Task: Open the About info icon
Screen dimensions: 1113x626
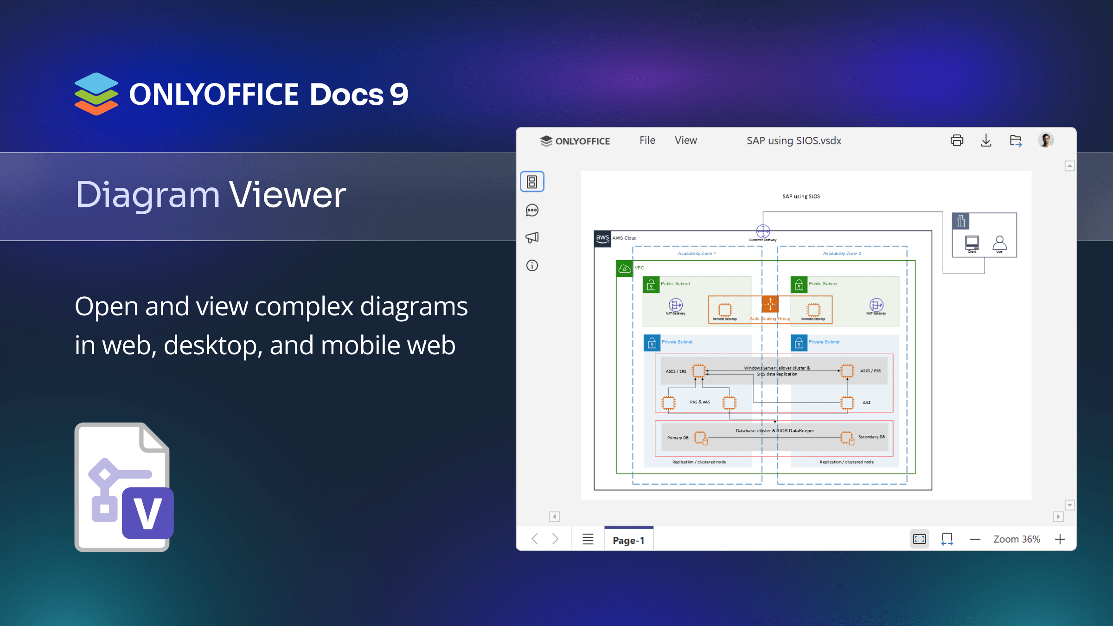Action: 532,266
